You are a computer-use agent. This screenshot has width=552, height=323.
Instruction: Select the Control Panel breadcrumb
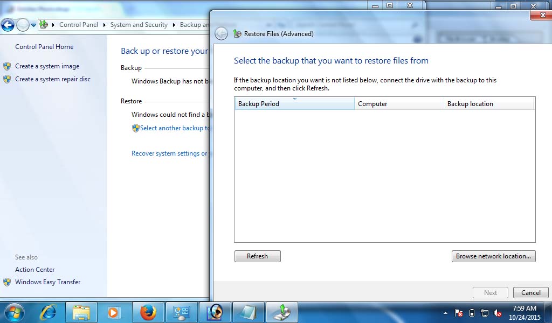(x=79, y=25)
